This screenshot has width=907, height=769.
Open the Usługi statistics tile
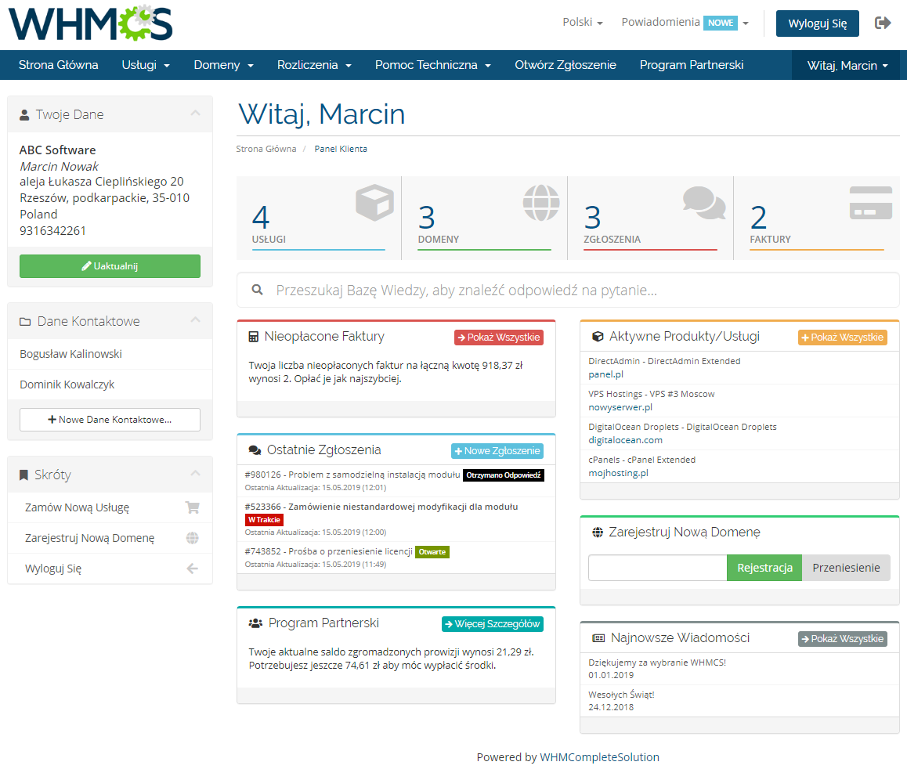click(319, 218)
